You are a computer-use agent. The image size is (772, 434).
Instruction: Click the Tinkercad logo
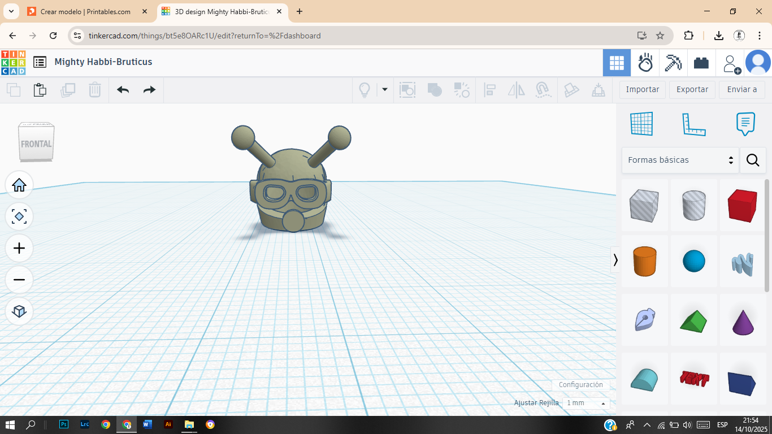pos(14,62)
